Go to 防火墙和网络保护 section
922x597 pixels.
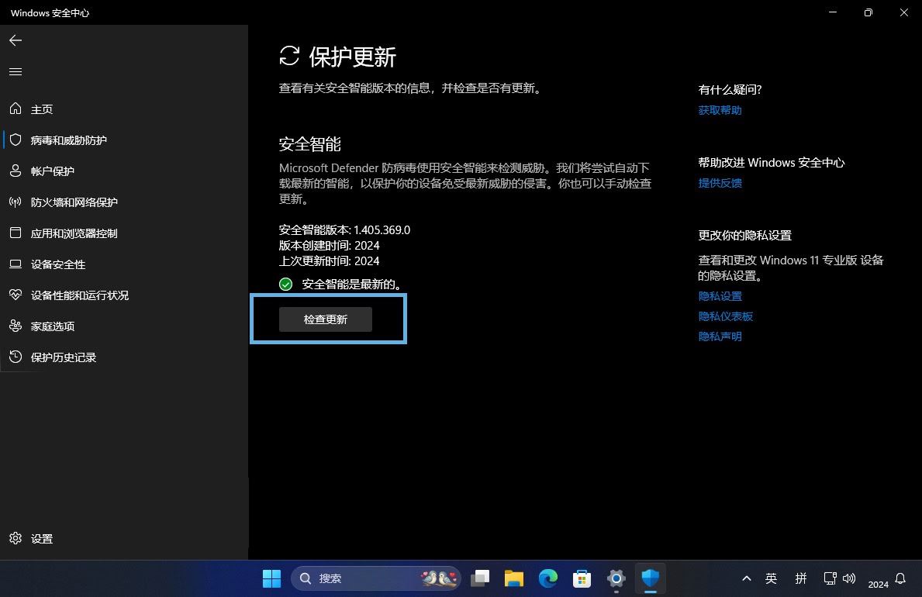(74, 202)
